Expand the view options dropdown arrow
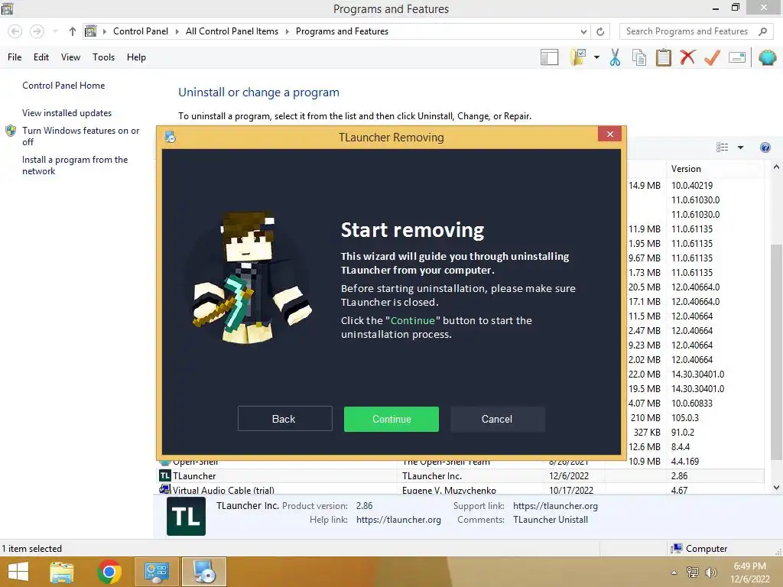The width and height of the screenshot is (783, 587). tap(740, 148)
